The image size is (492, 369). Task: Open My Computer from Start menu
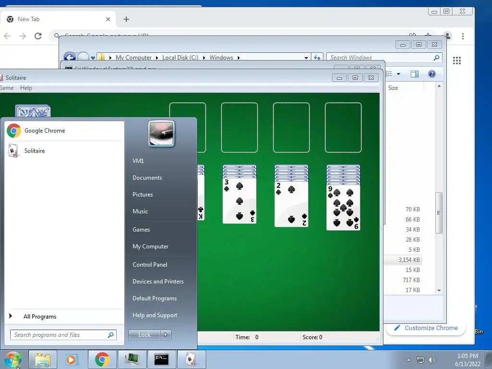click(x=150, y=246)
